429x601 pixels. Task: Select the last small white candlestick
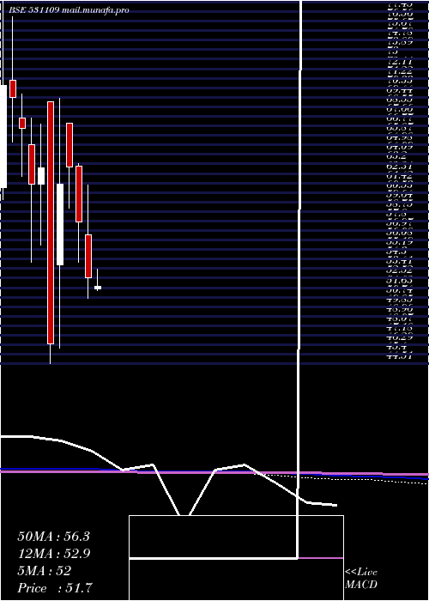click(x=98, y=288)
